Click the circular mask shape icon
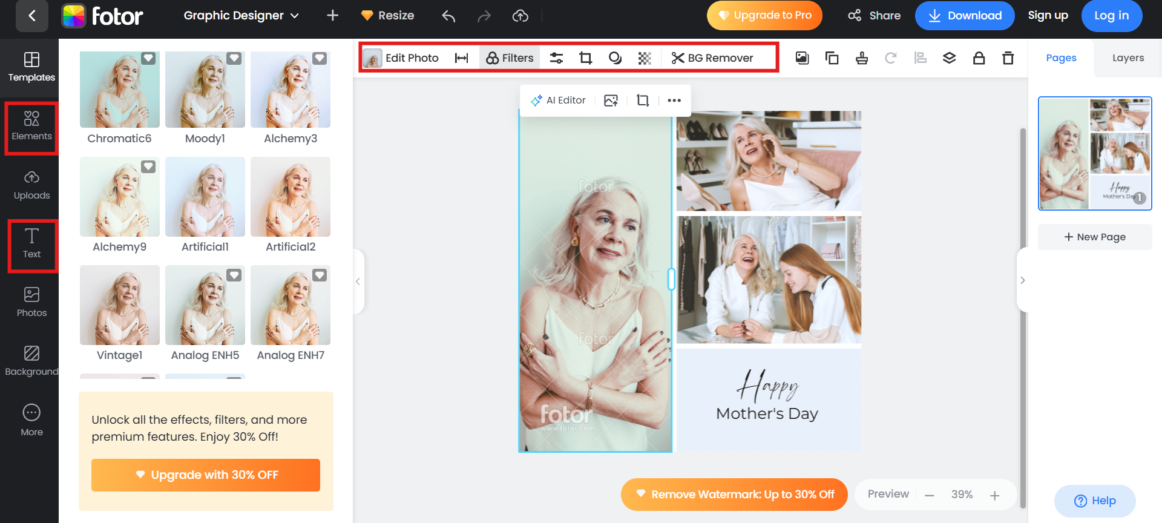The height and width of the screenshot is (523, 1162). [x=615, y=58]
